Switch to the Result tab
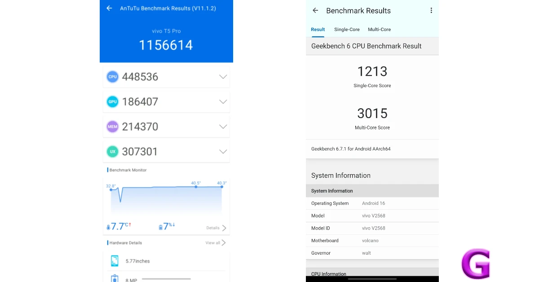The image size is (539, 282). [318, 30]
